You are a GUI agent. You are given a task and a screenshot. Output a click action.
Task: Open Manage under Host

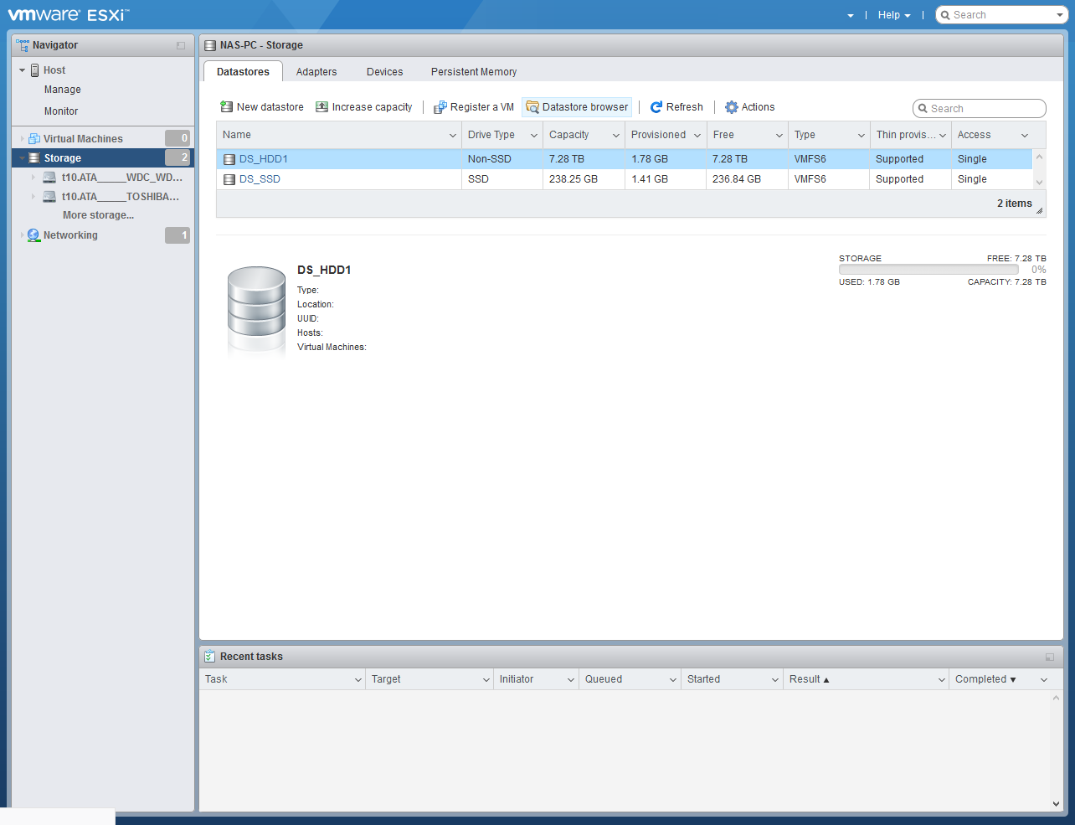pyautogui.click(x=63, y=90)
